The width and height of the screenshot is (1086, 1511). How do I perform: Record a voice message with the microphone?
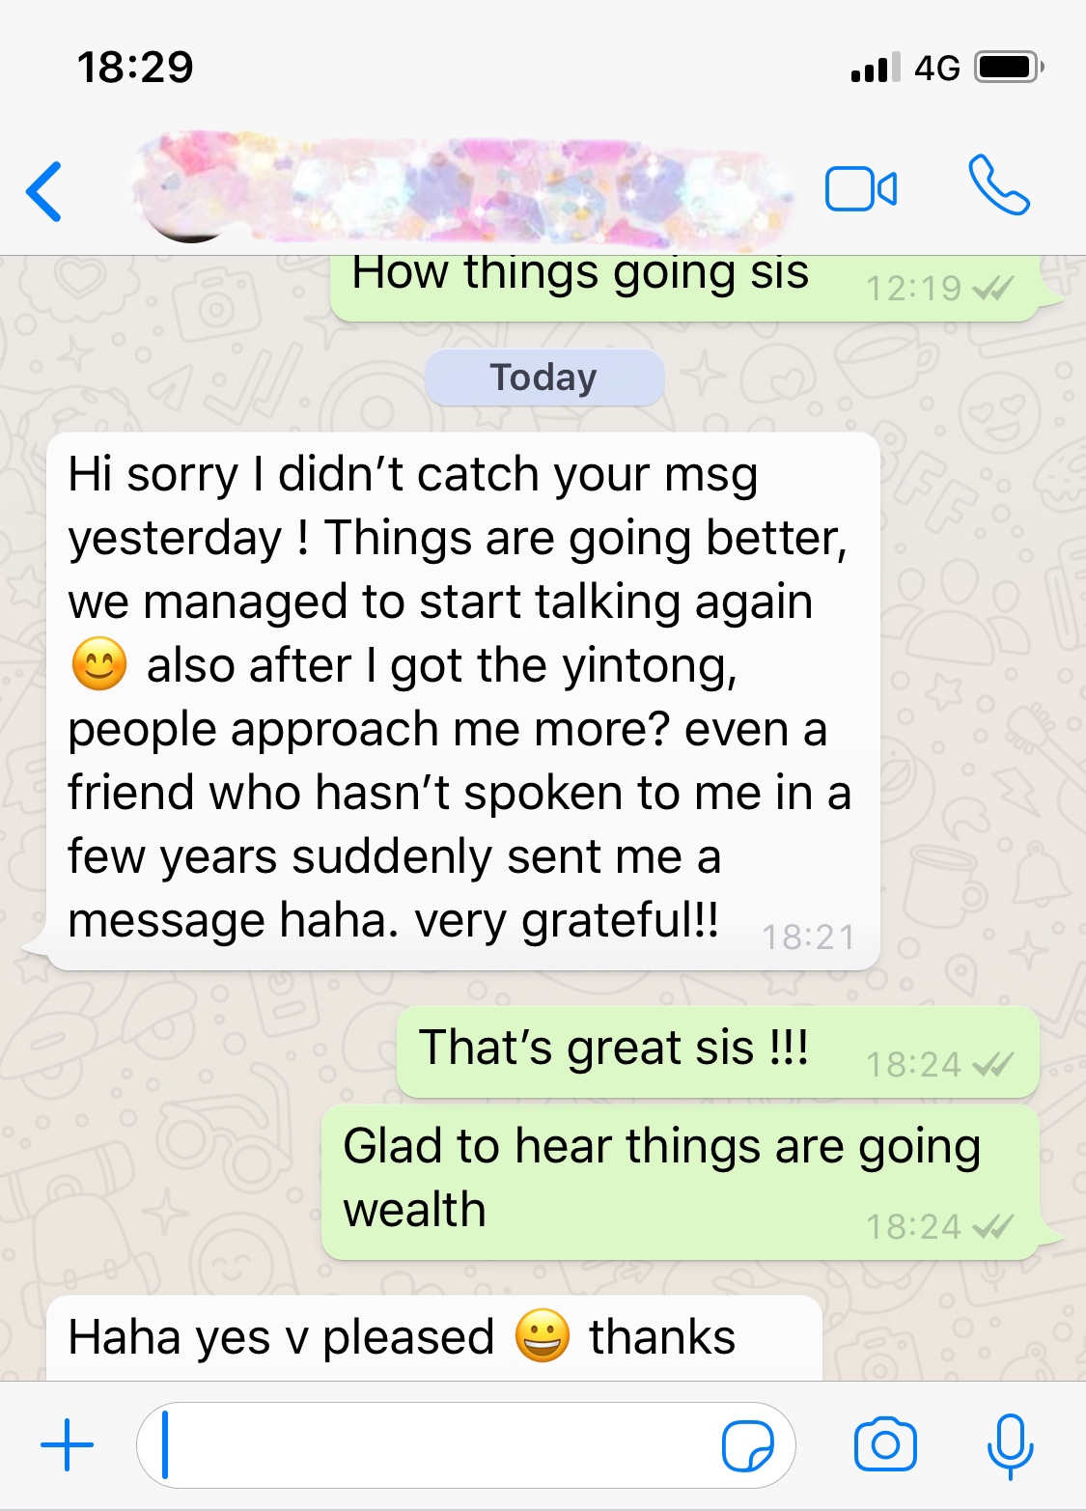pos(1010,1446)
